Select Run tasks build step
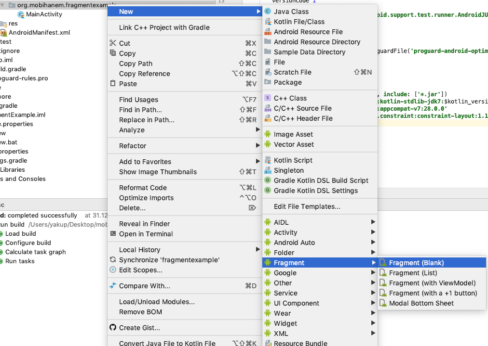Screen dimensions: 488x346 click(x=20, y=261)
